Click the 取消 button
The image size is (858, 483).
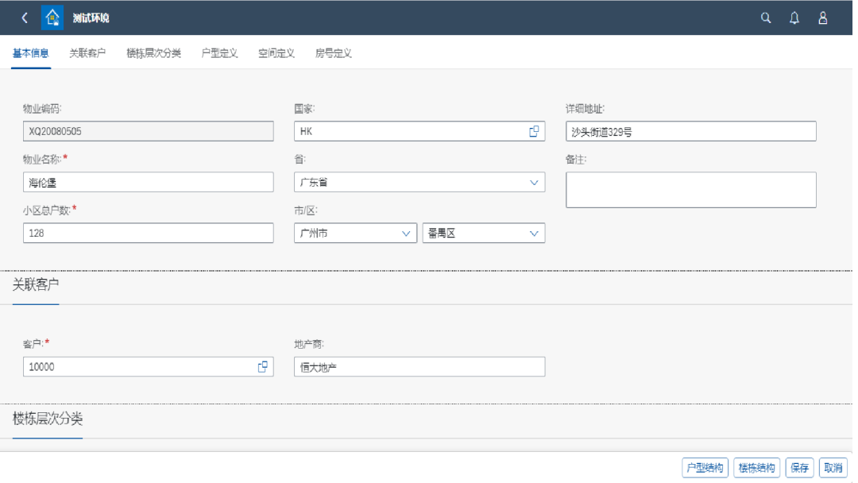click(x=833, y=468)
